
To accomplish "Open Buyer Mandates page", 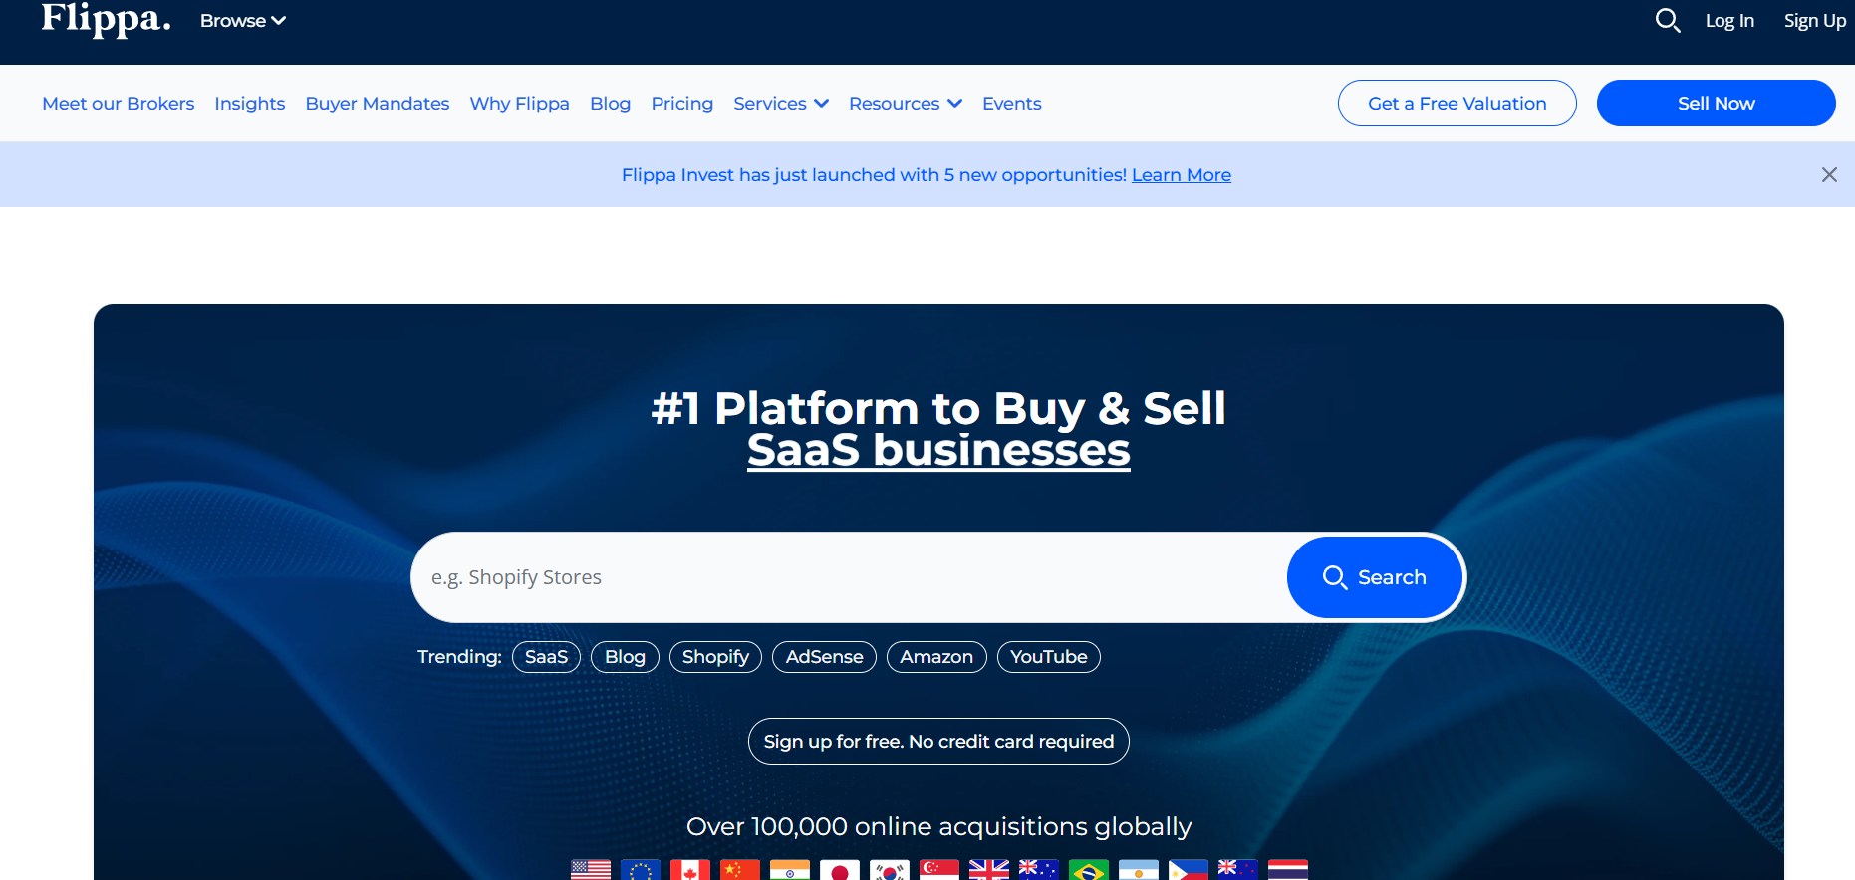I will (378, 104).
